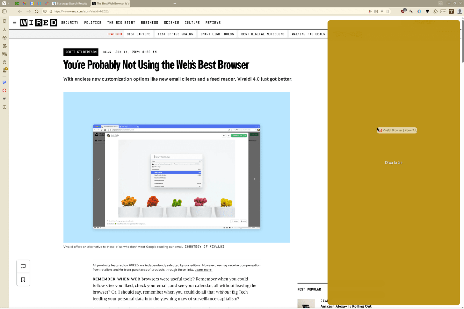Toggle the VPN button
Viewport: 464px width, 309px height.
pyautogui.click(x=443, y=11)
